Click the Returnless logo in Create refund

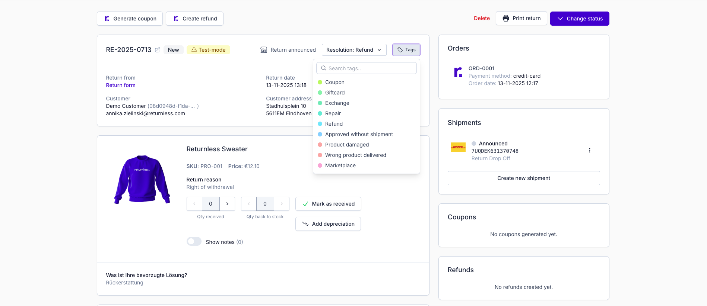[x=176, y=19]
